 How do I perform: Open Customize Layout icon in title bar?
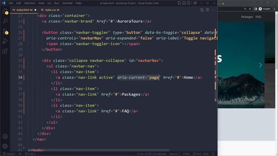click(x=195, y=3)
